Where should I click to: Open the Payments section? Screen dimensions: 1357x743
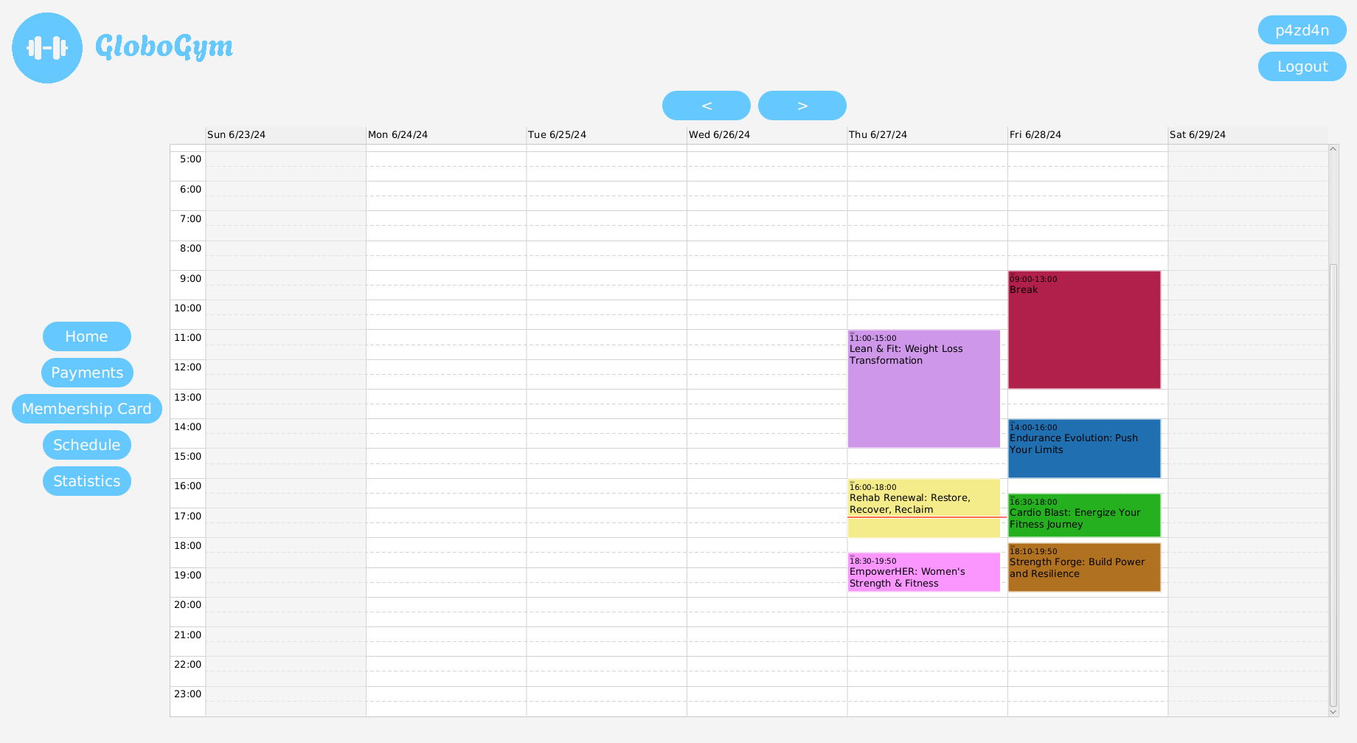pyautogui.click(x=87, y=373)
